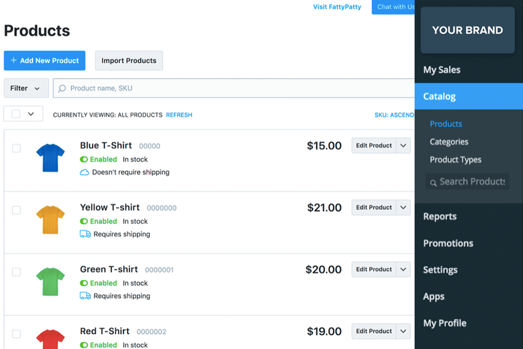Click the cloud icon on Blue T-Shirt row
This screenshot has width=523, height=349.
tap(84, 172)
